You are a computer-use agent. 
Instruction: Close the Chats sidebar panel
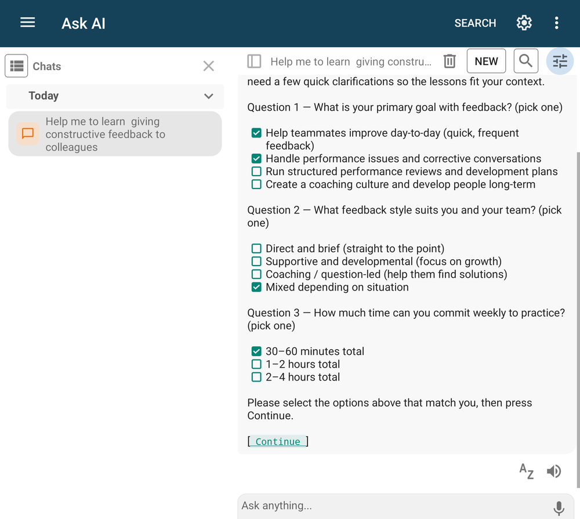209,66
